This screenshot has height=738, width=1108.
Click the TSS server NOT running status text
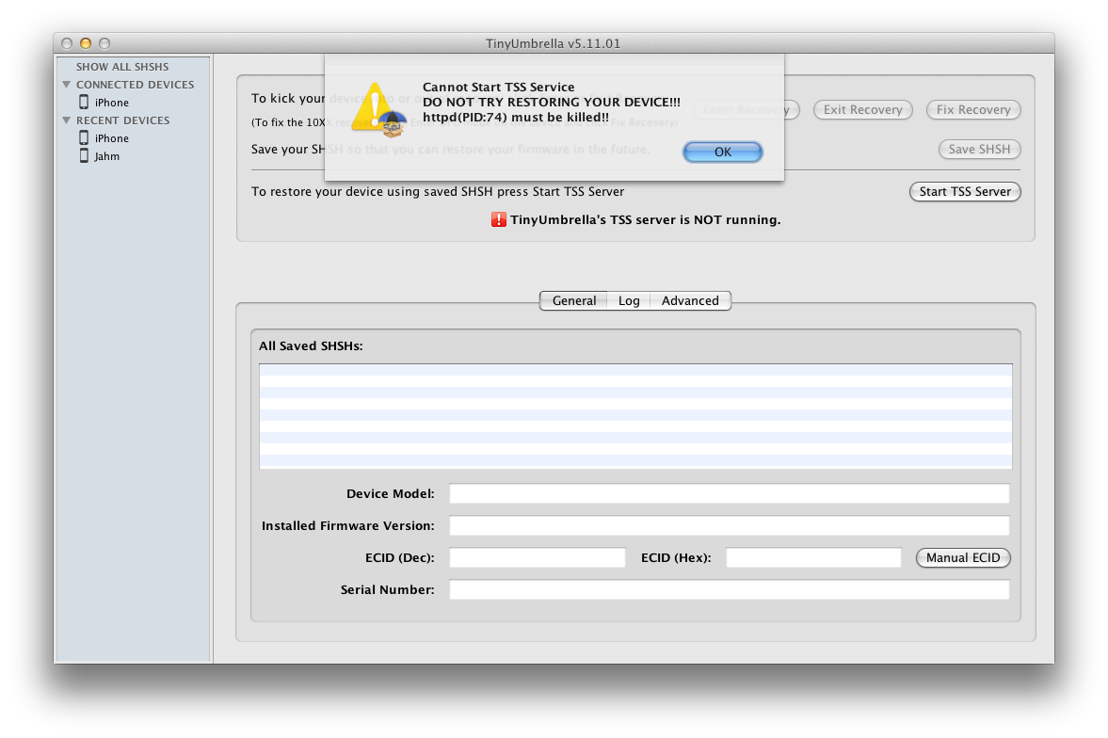[645, 220]
